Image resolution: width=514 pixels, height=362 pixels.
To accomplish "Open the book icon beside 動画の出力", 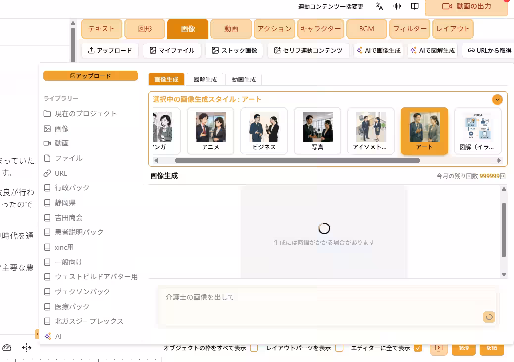I will pyautogui.click(x=414, y=7).
